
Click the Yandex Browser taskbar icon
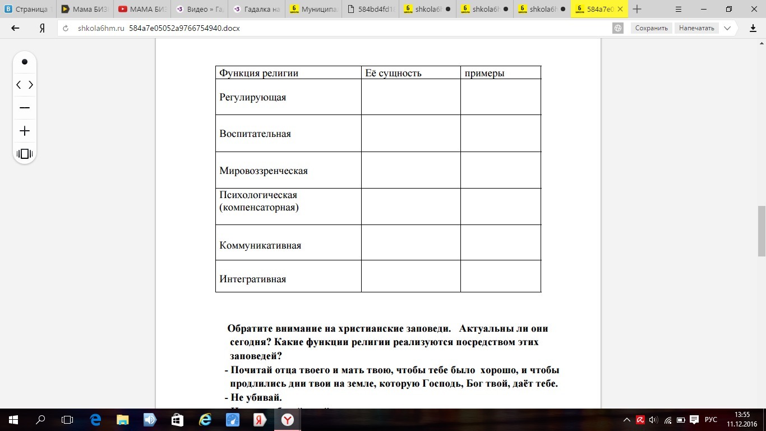287,420
